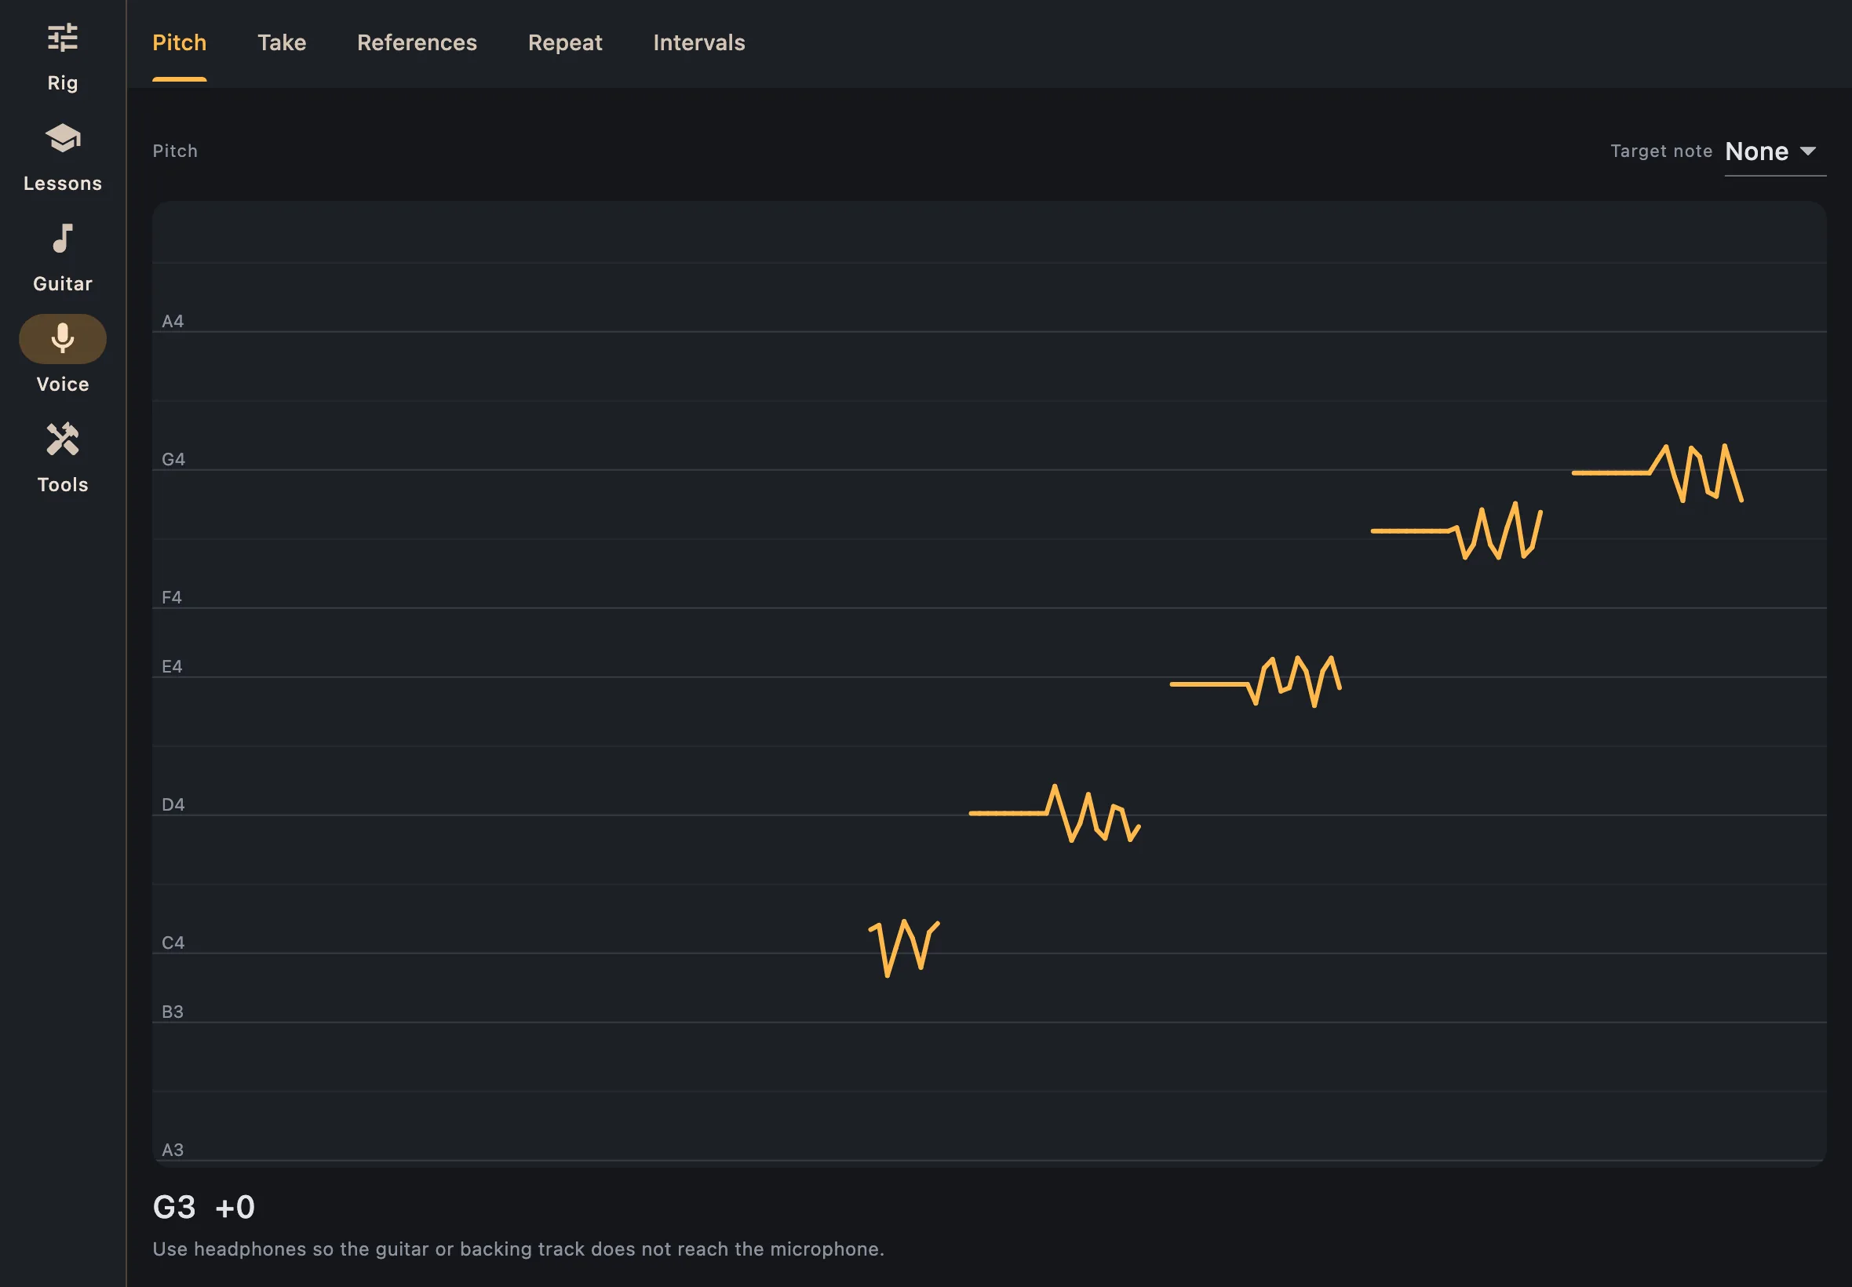The image size is (1852, 1287).
Task: Select the Guitar music note icon
Action: (x=62, y=239)
